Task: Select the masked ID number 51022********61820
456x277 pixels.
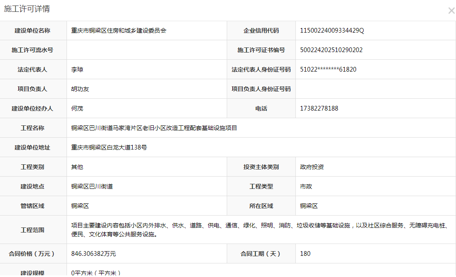Action: 328,69
